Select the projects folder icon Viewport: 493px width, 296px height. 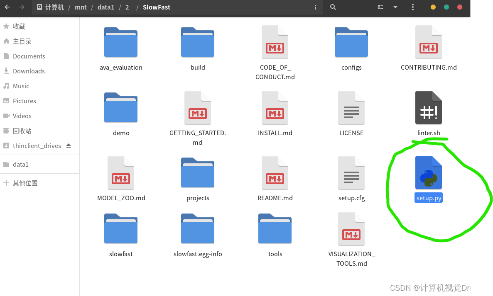pos(197,172)
